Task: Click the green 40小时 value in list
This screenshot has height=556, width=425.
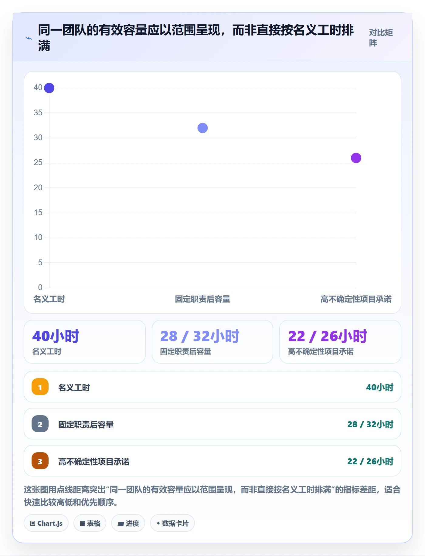Action: tap(380, 387)
